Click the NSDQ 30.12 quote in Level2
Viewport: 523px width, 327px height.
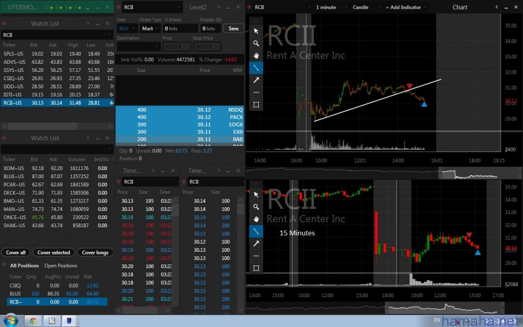pyautogui.click(x=180, y=110)
